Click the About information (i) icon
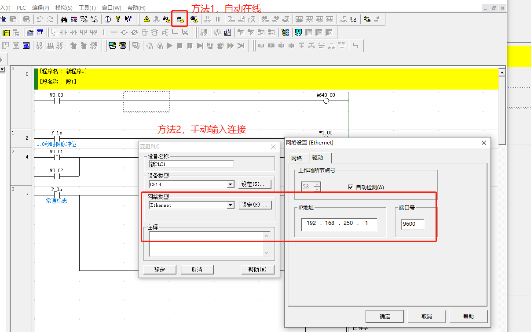The image size is (531, 332). coord(108,19)
